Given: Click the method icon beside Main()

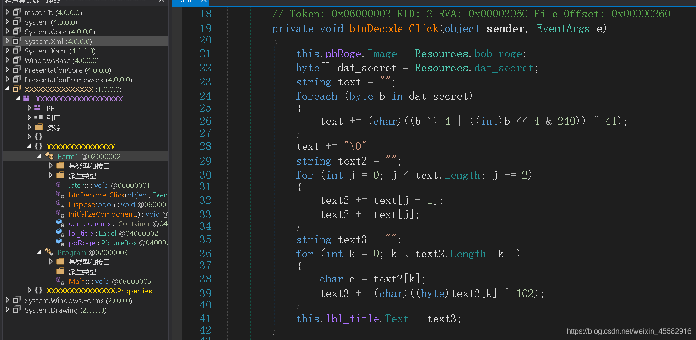Looking at the screenshot, I should [60, 281].
